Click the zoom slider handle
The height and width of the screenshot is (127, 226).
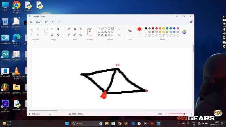184,114
